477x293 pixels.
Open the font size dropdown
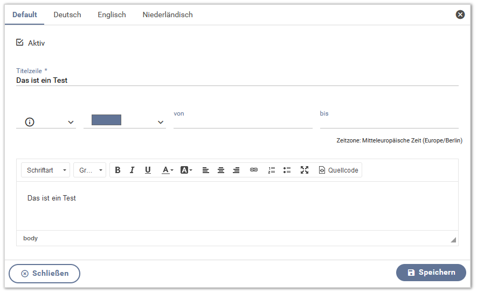(90, 170)
